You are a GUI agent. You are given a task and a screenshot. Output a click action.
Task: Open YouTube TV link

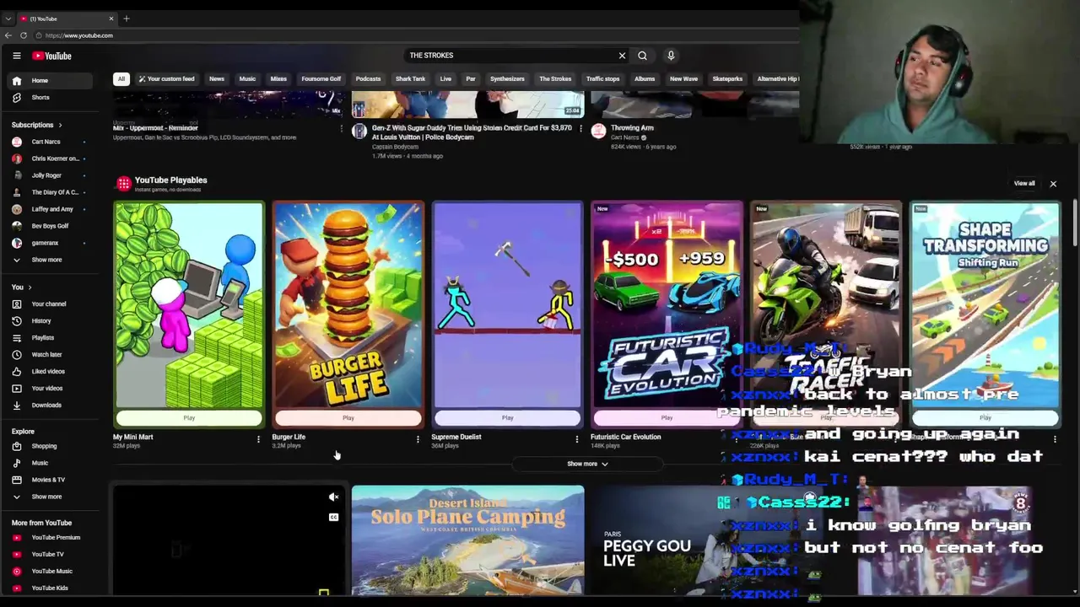point(51,554)
